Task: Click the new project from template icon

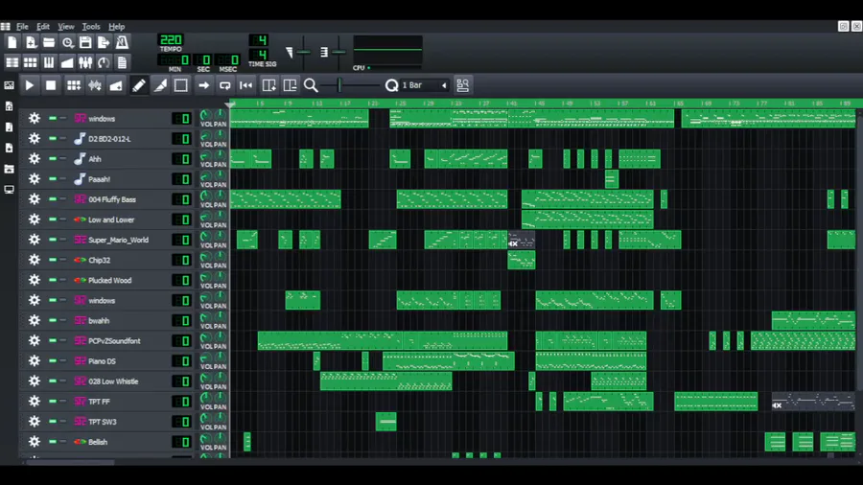Action: pyautogui.click(x=31, y=42)
